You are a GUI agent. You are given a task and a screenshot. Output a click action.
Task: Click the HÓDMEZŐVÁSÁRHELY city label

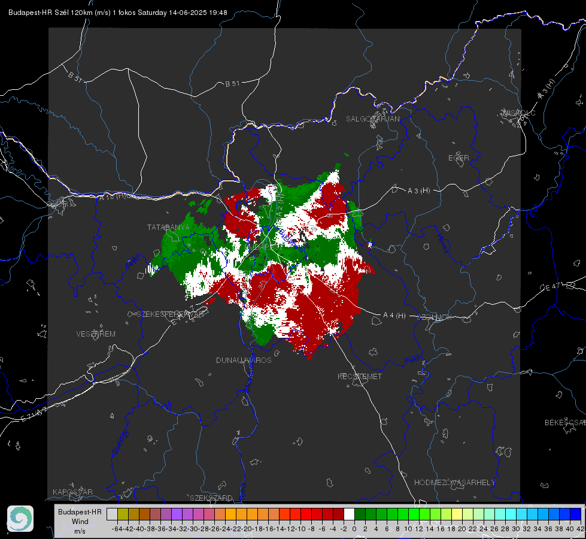454,483
